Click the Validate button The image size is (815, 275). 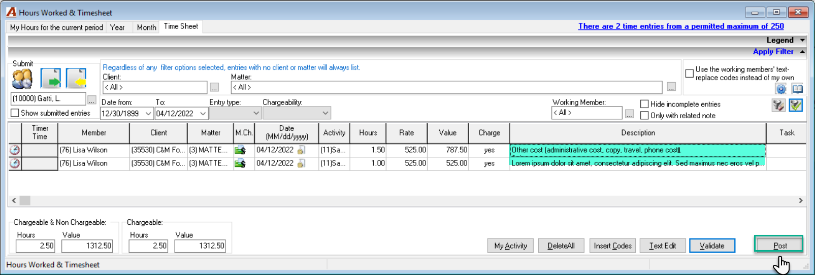(712, 246)
